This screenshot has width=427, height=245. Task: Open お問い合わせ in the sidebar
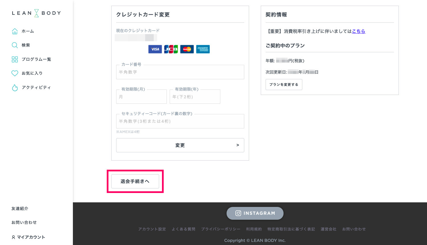(x=24, y=223)
